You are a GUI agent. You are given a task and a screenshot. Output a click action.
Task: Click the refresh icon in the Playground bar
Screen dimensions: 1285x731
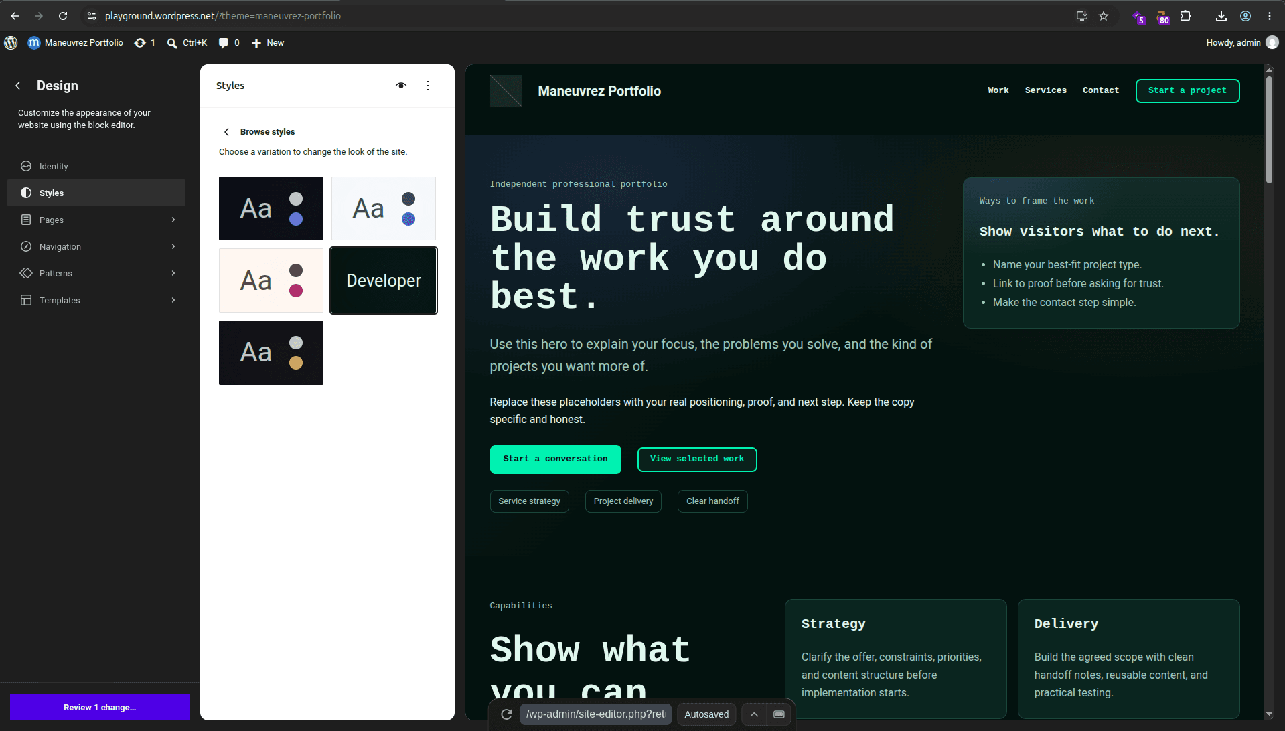tap(506, 714)
